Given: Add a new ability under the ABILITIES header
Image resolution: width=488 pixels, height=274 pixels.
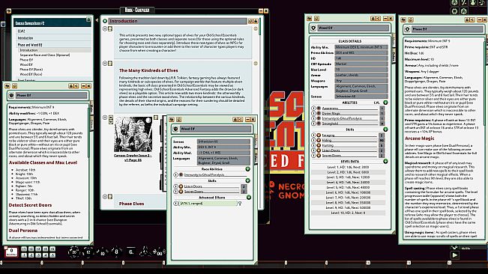Looking at the screenshot, I should 385,103.
